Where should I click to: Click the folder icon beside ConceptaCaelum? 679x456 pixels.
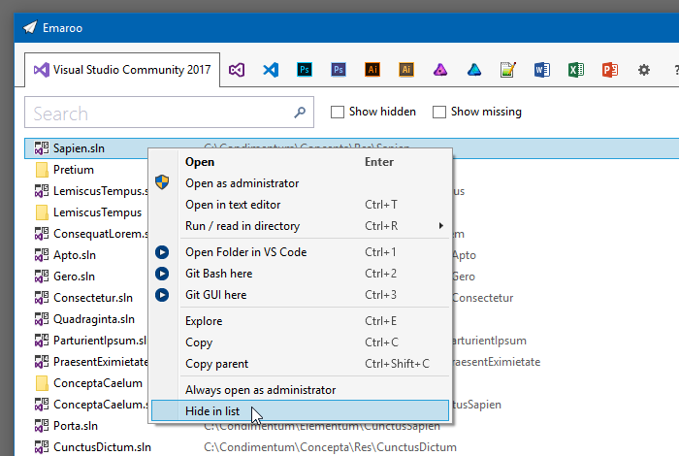pyautogui.click(x=42, y=383)
